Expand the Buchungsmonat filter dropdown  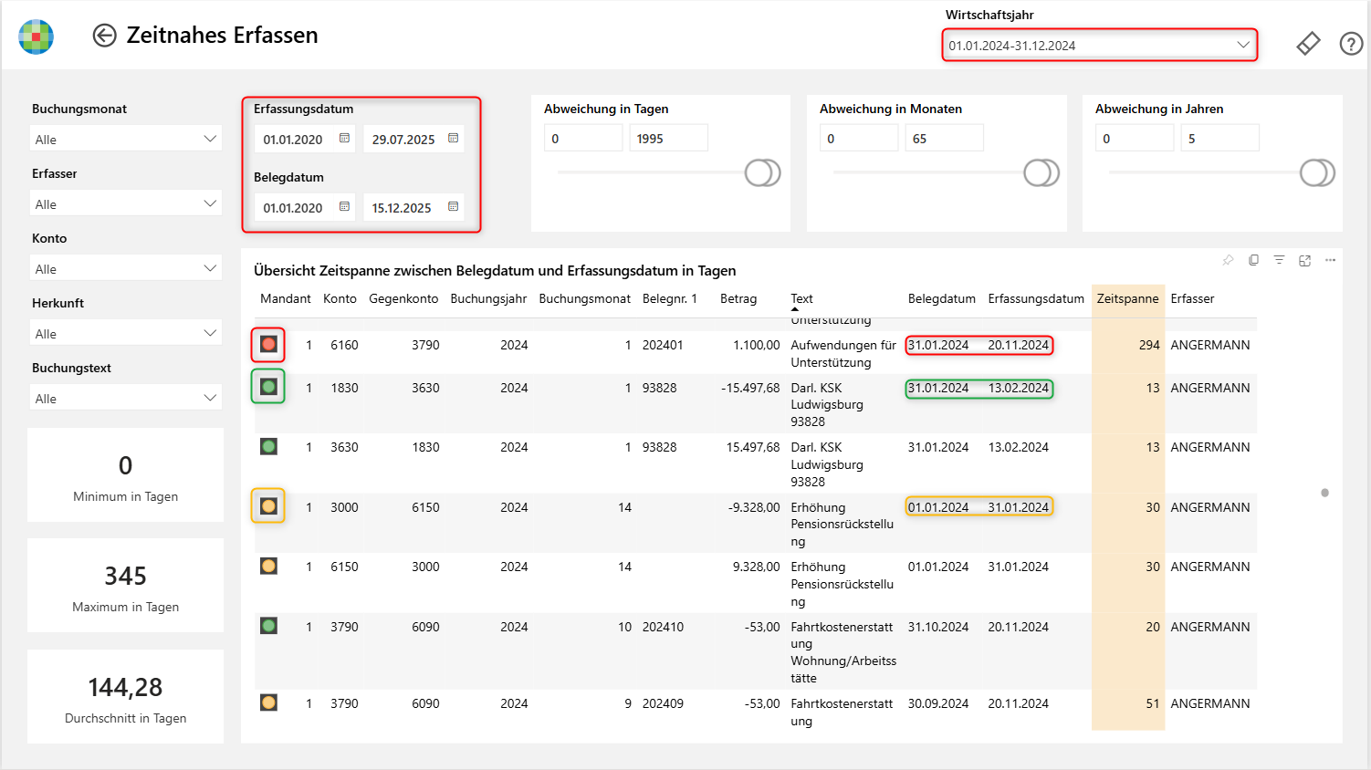tap(127, 139)
